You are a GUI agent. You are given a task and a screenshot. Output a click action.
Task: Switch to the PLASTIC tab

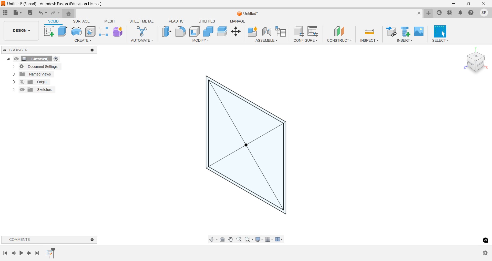coord(176,21)
